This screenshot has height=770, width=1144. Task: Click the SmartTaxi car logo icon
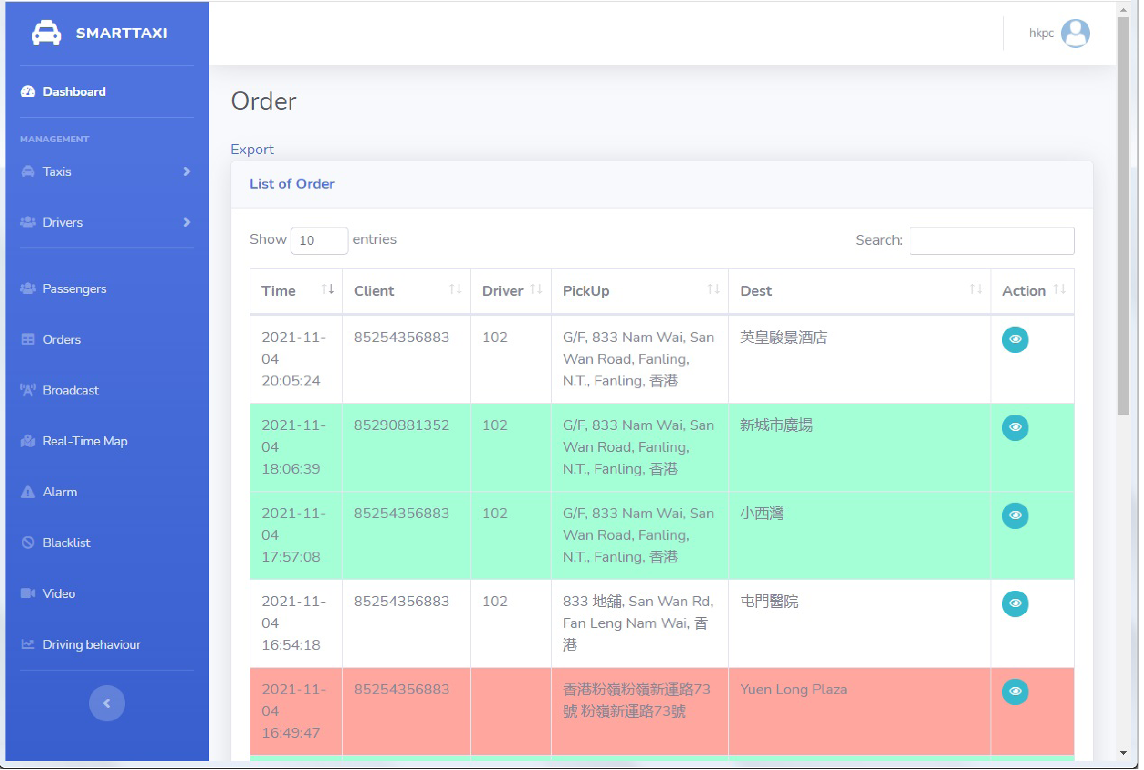click(46, 32)
